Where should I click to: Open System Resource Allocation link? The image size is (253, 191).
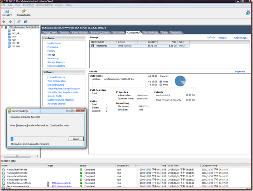coord(60,100)
